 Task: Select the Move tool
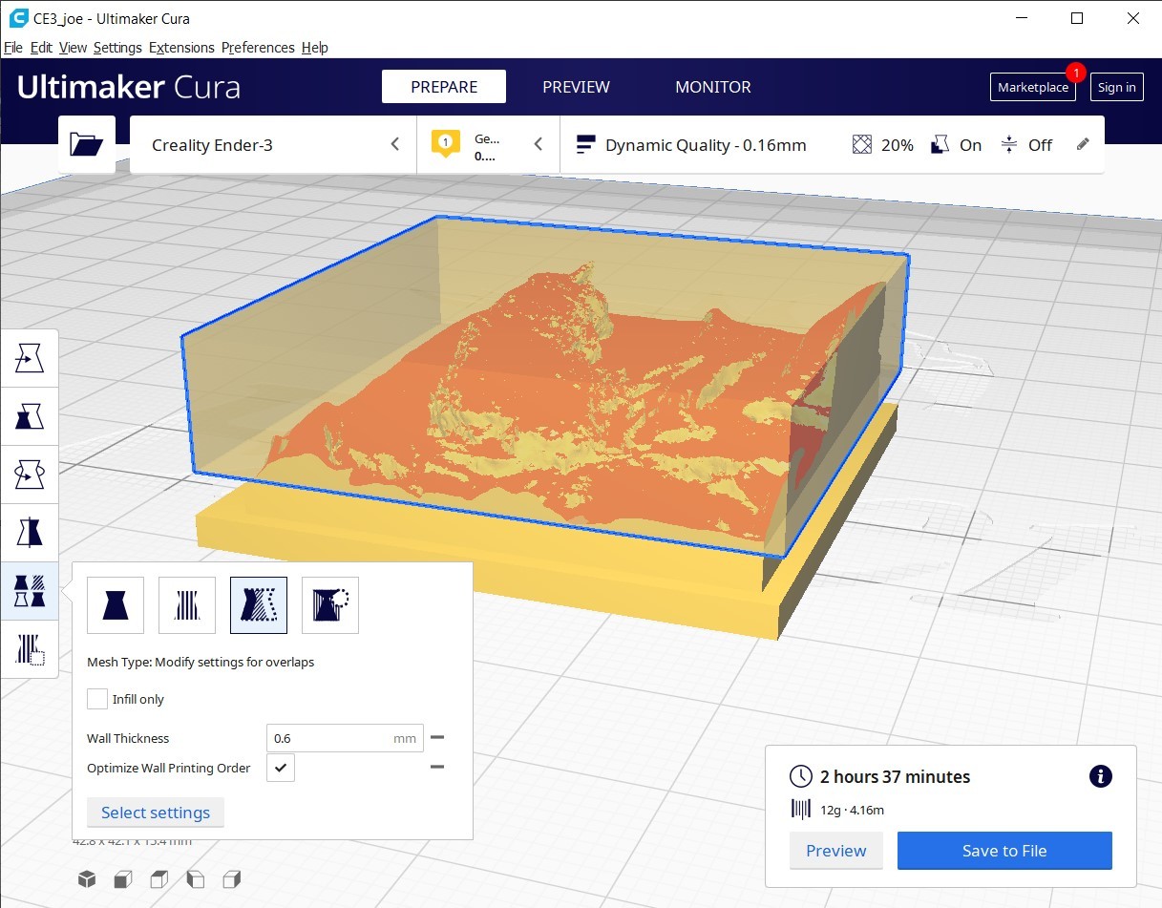pyautogui.click(x=30, y=359)
